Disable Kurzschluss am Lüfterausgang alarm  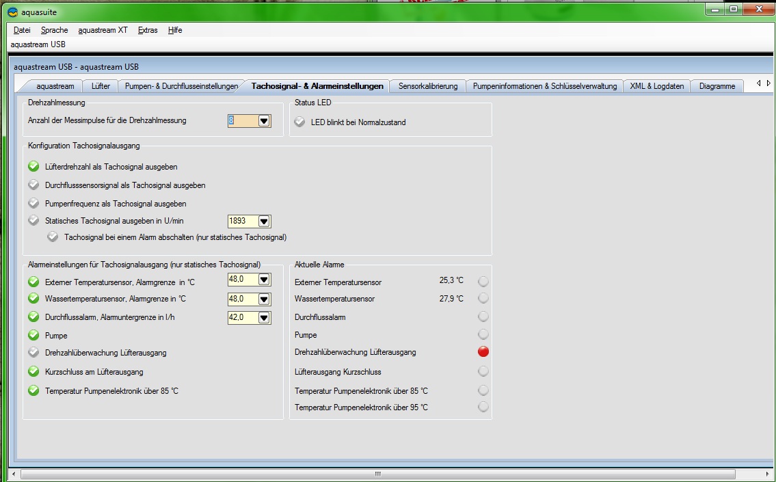[x=34, y=371]
